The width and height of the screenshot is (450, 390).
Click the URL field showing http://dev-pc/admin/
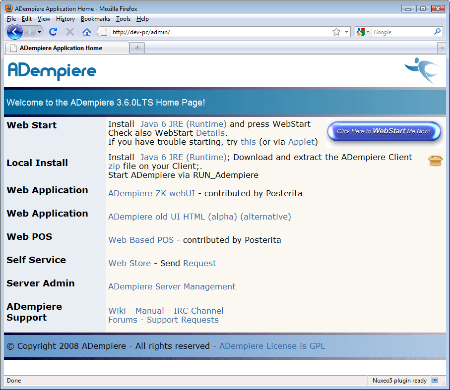pos(220,32)
